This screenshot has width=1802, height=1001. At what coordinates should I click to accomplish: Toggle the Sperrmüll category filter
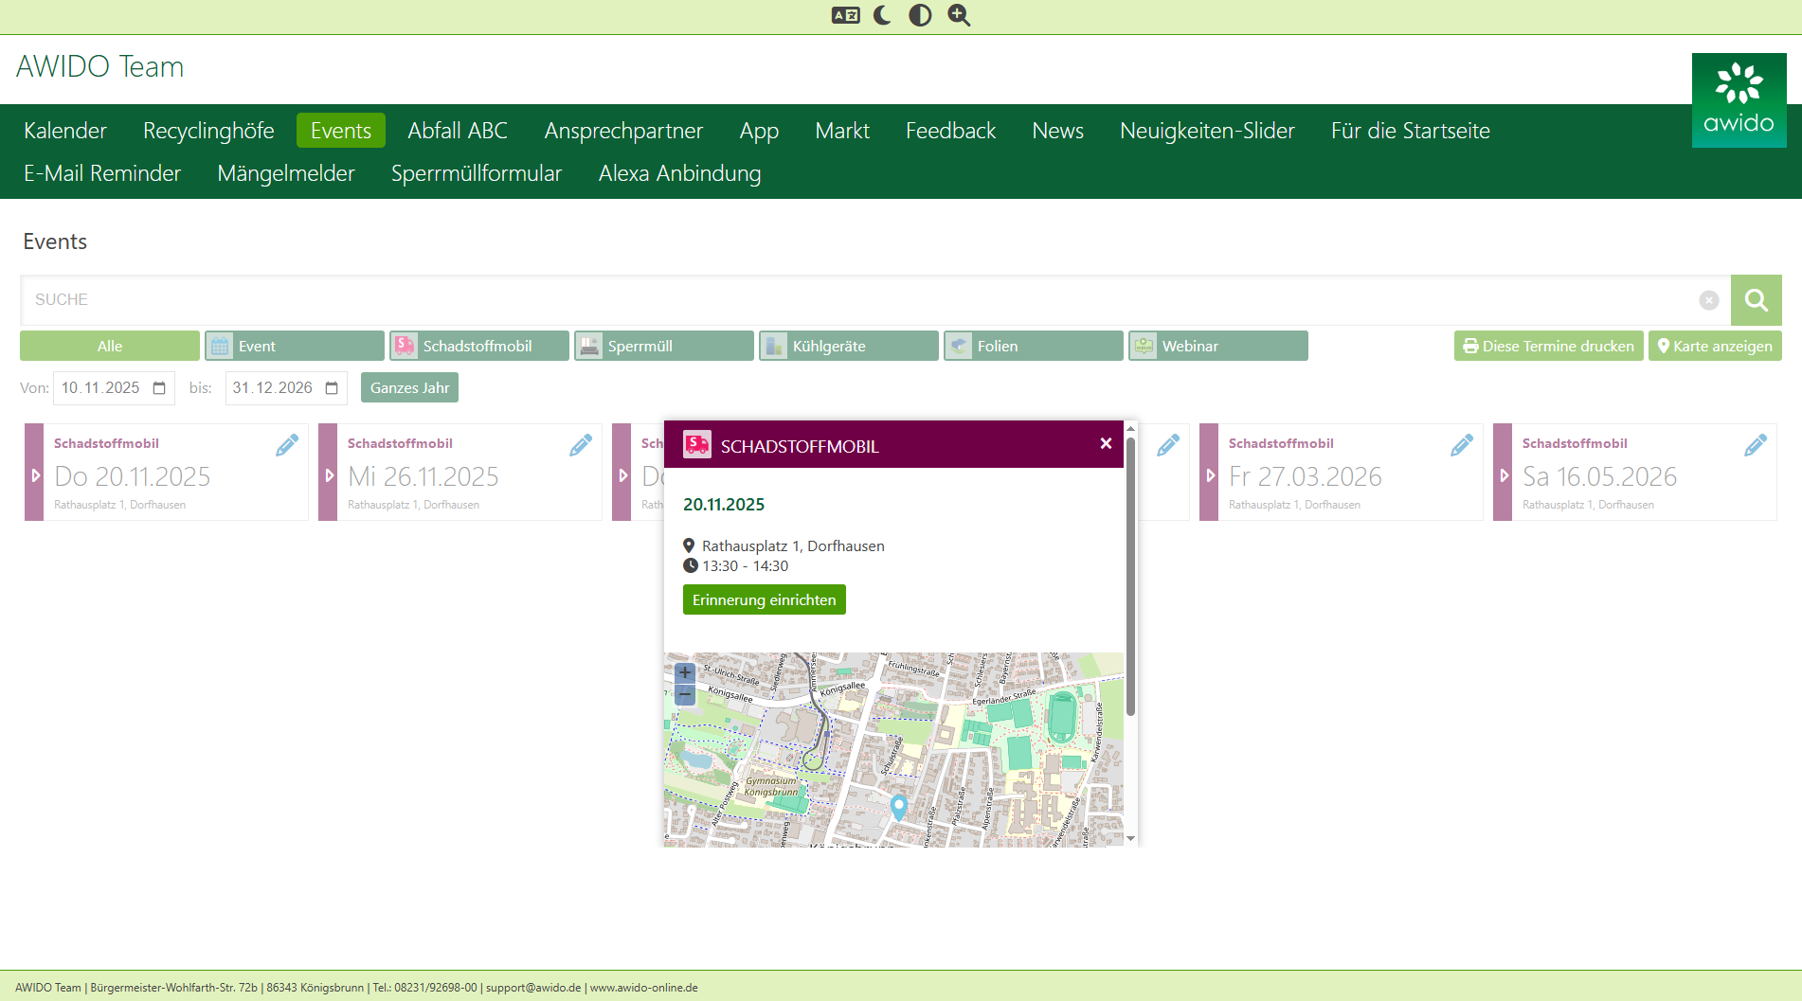pyautogui.click(x=663, y=346)
